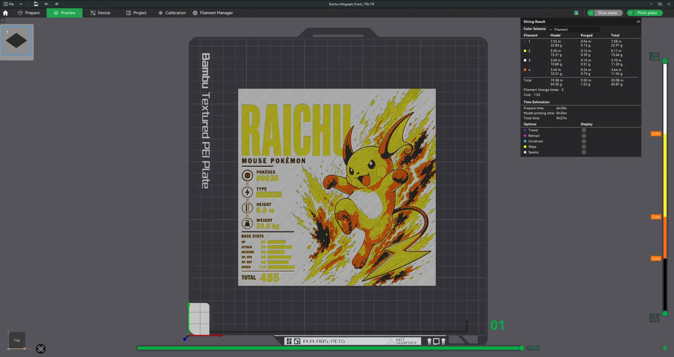Open Filament Manager
Screen dimensions: 674x357
tap(213, 13)
